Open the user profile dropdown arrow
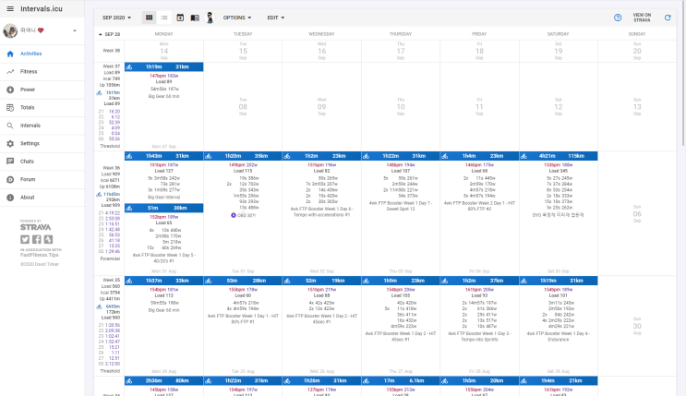The width and height of the screenshot is (686, 396). click(x=74, y=30)
